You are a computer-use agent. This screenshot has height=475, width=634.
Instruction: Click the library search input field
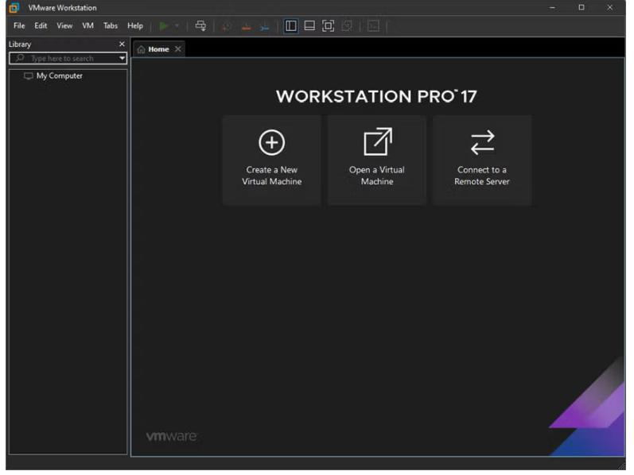[68, 59]
